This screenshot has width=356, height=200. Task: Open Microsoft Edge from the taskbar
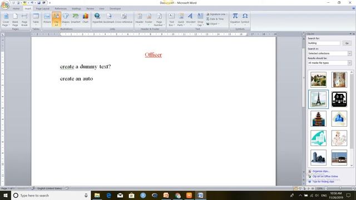coord(108,195)
